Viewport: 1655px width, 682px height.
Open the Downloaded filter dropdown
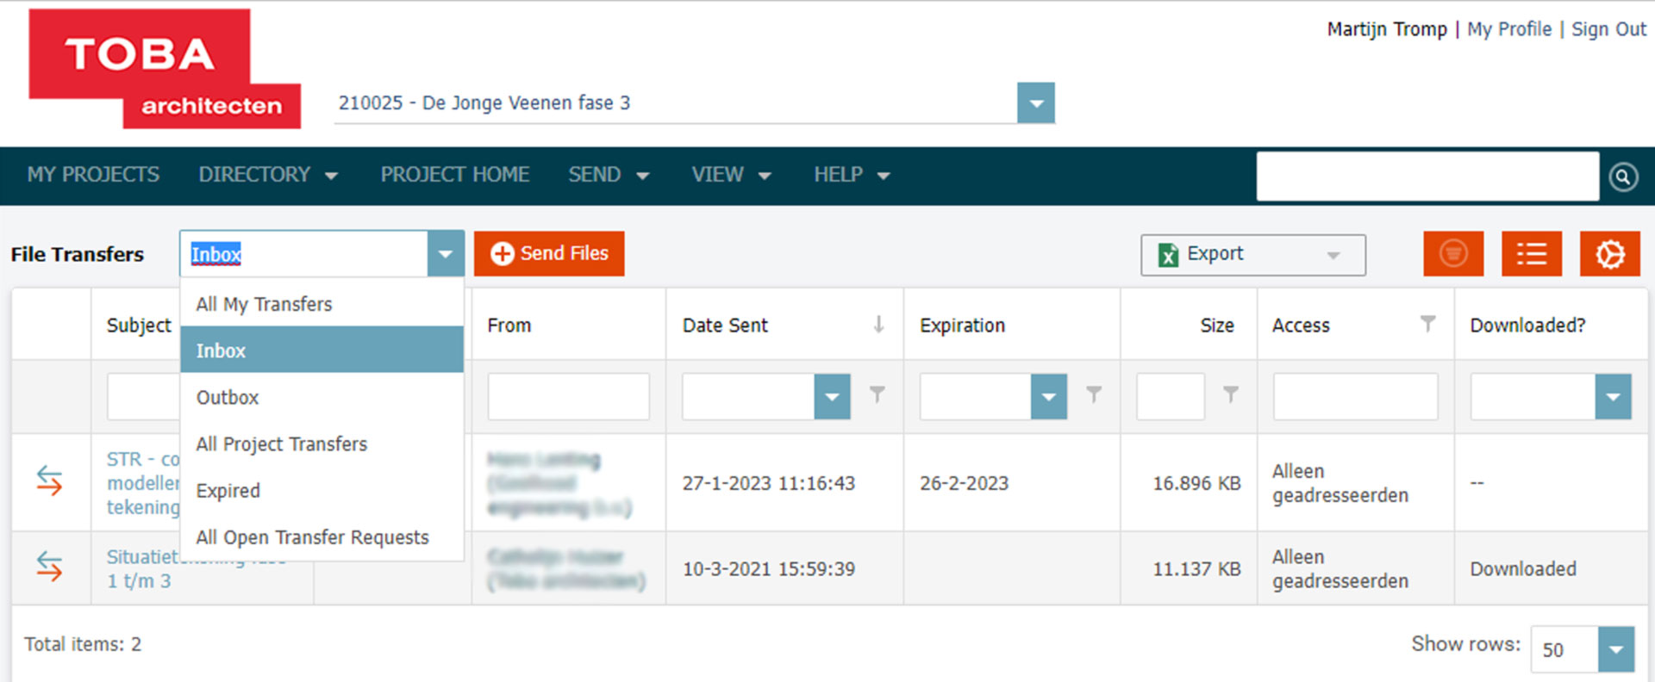coord(1612,397)
